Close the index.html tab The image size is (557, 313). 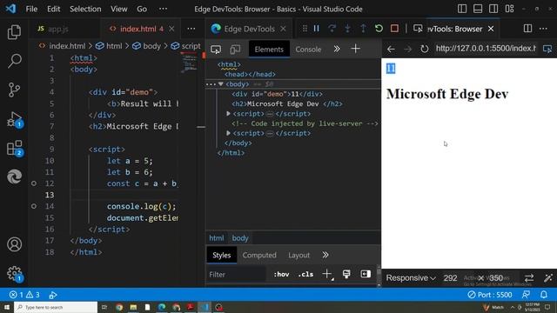pyautogui.click(x=172, y=29)
